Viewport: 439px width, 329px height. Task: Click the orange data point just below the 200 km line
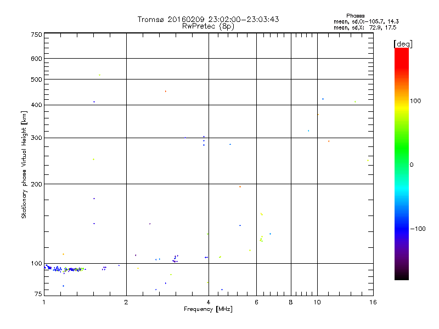[x=240, y=186]
